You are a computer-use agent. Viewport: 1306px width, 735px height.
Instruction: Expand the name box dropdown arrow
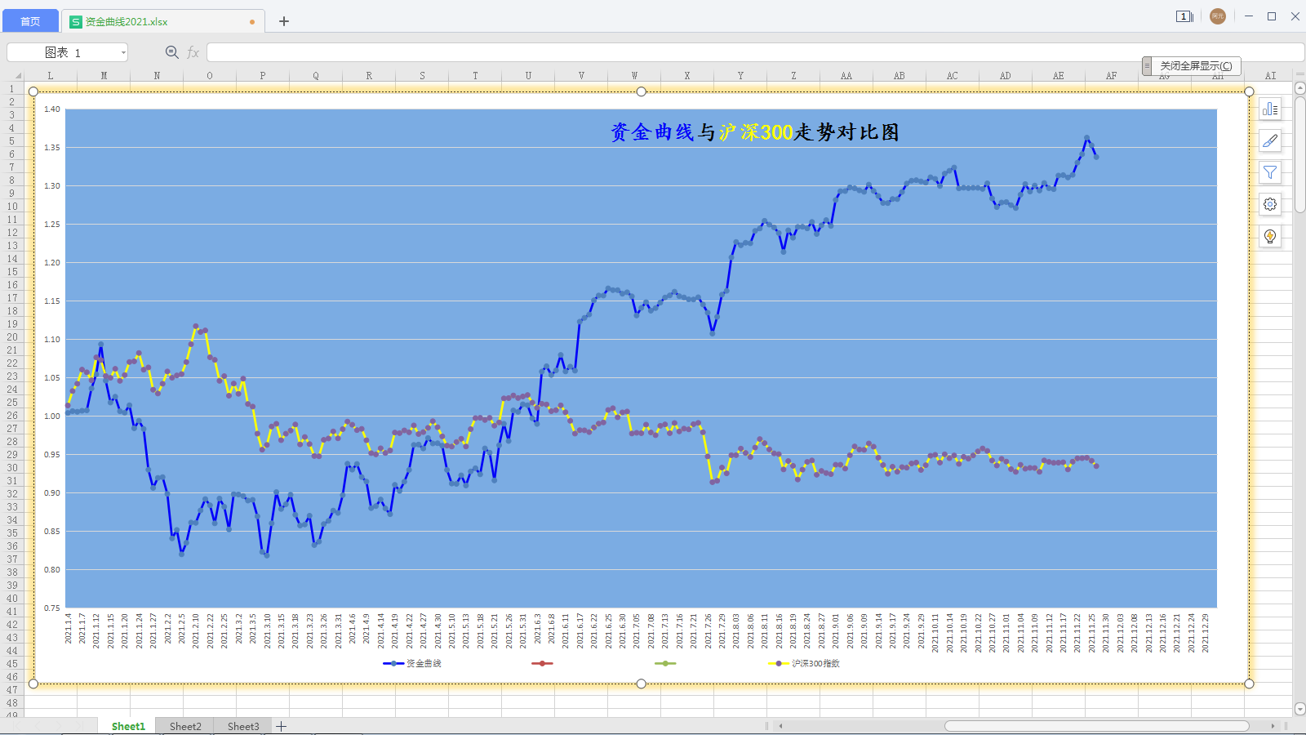(x=123, y=52)
